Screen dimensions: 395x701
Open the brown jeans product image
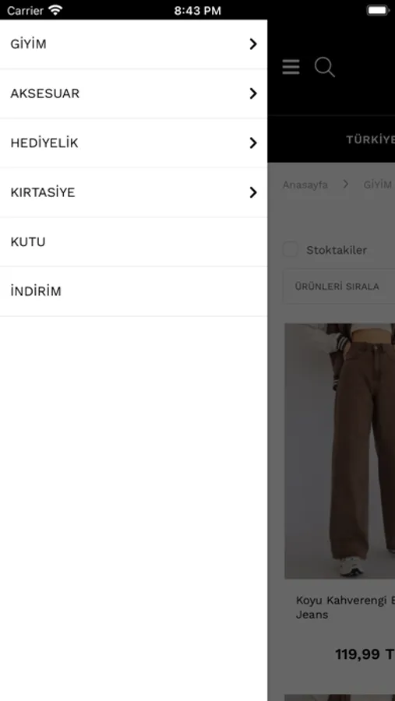[340, 451]
